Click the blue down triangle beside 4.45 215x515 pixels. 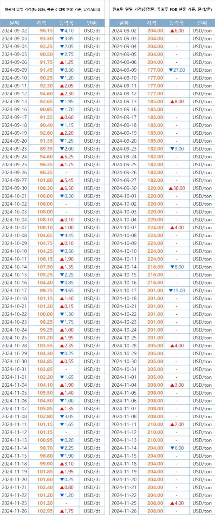click(62, 235)
